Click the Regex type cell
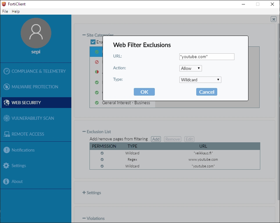 coord(132,159)
